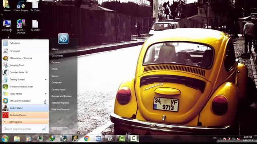Click the Windows Start orb
Image resolution: width=257 pixels, height=144 pixels.
coord(5,139)
